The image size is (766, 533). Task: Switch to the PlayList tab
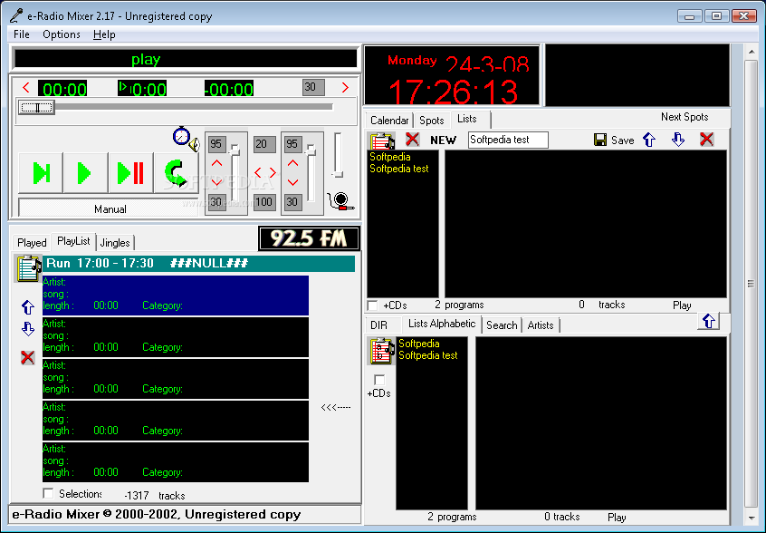pyautogui.click(x=73, y=241)
